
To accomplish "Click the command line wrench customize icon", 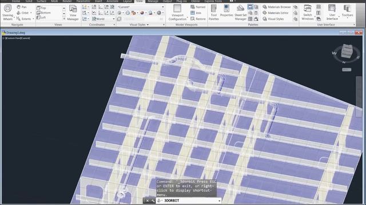I will tap(153, 200).
